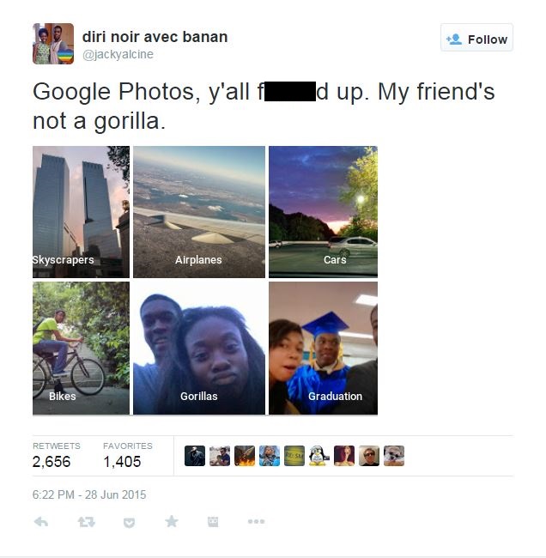
Task: Click the embed media icon
Action: (213, 522)
